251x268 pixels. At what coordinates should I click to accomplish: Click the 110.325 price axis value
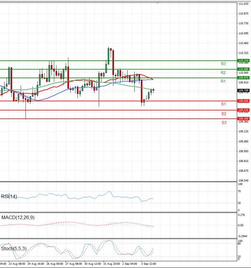[x=243, y=53]
